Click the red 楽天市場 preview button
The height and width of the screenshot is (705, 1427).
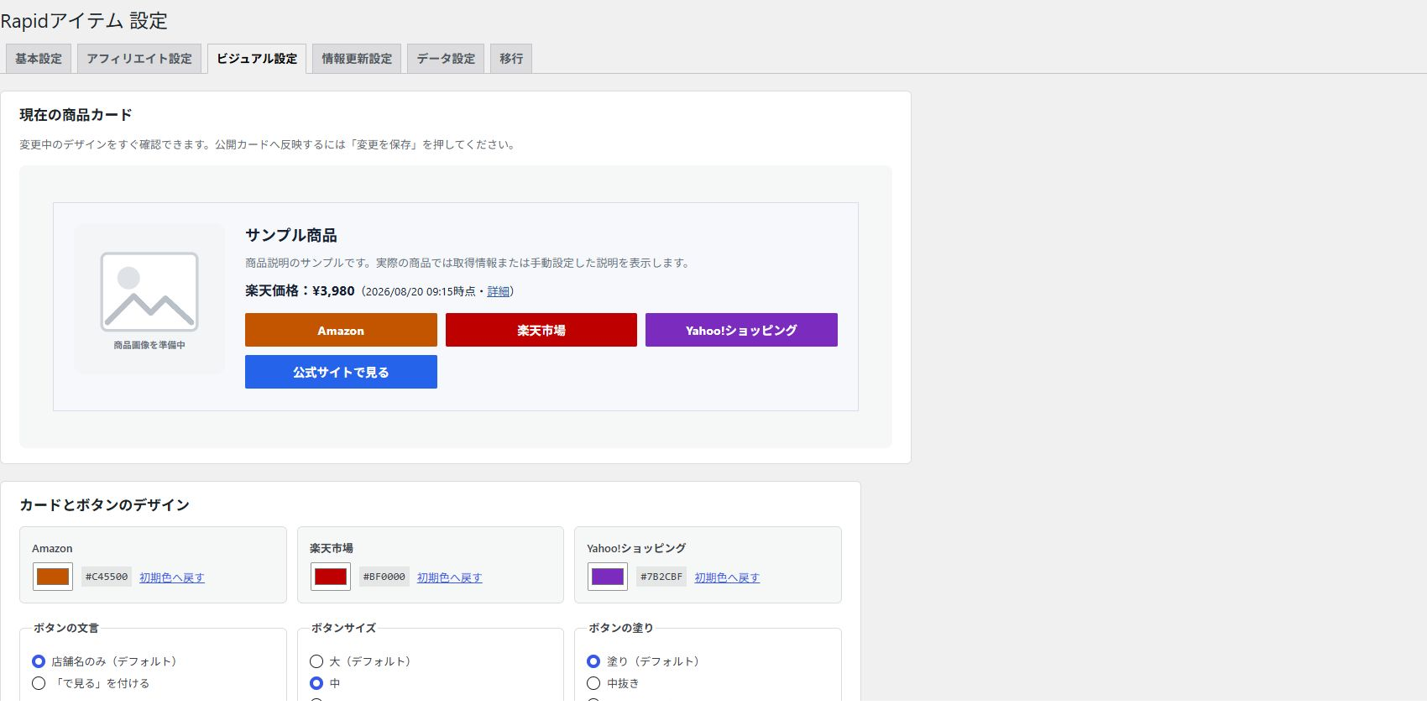tap(541, 330)
